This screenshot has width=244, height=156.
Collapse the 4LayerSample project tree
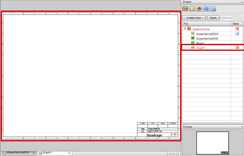(185, 28)
